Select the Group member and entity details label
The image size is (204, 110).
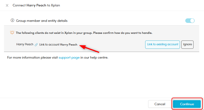click(x=42, y=21)
